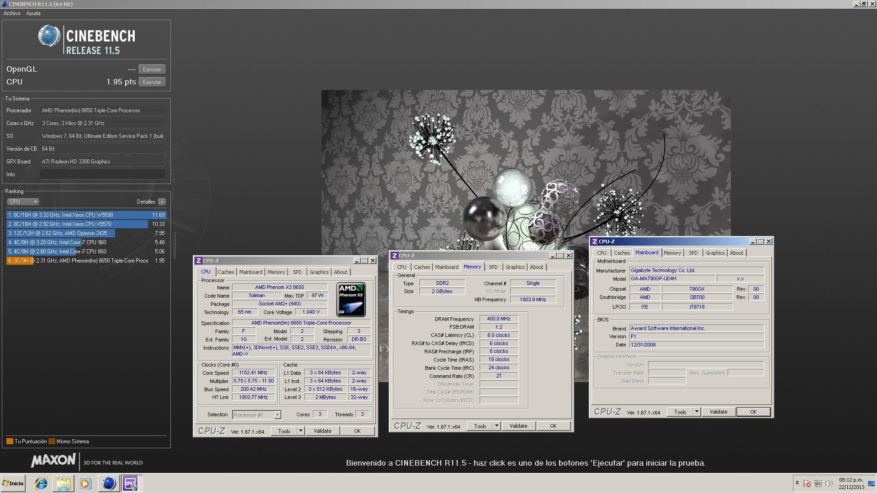Viewport: 877px width, 493px height.
Task: Click the Inicio start button
Action: pyautogui.click(x=13, y=483)
